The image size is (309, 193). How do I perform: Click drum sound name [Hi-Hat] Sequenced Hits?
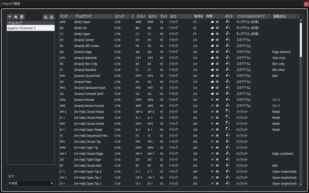91,136
